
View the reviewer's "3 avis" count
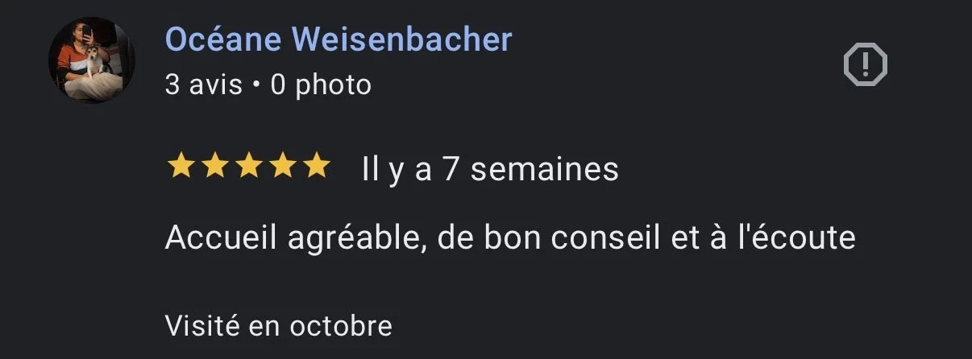click(204, 85)
